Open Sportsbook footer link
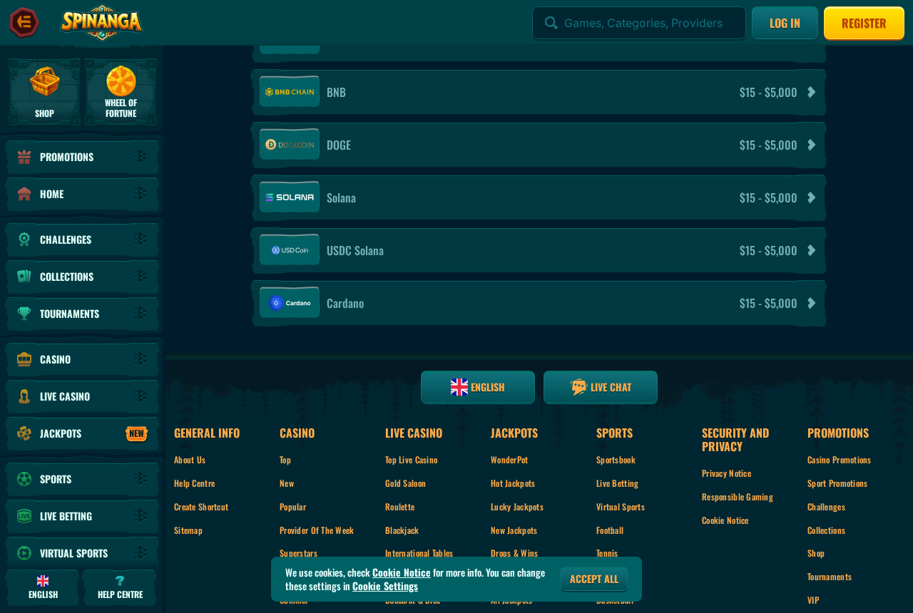The width and height of the screenshot is (913, 613). pyautogui.click(x=616, y=460)
